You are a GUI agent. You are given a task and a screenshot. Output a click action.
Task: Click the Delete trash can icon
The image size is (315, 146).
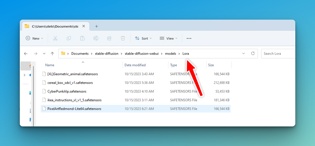123,38
